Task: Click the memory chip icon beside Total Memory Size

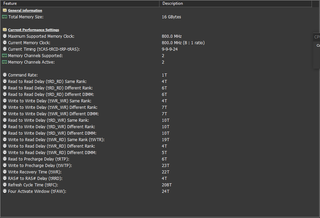Action: (x=4, y=17)
